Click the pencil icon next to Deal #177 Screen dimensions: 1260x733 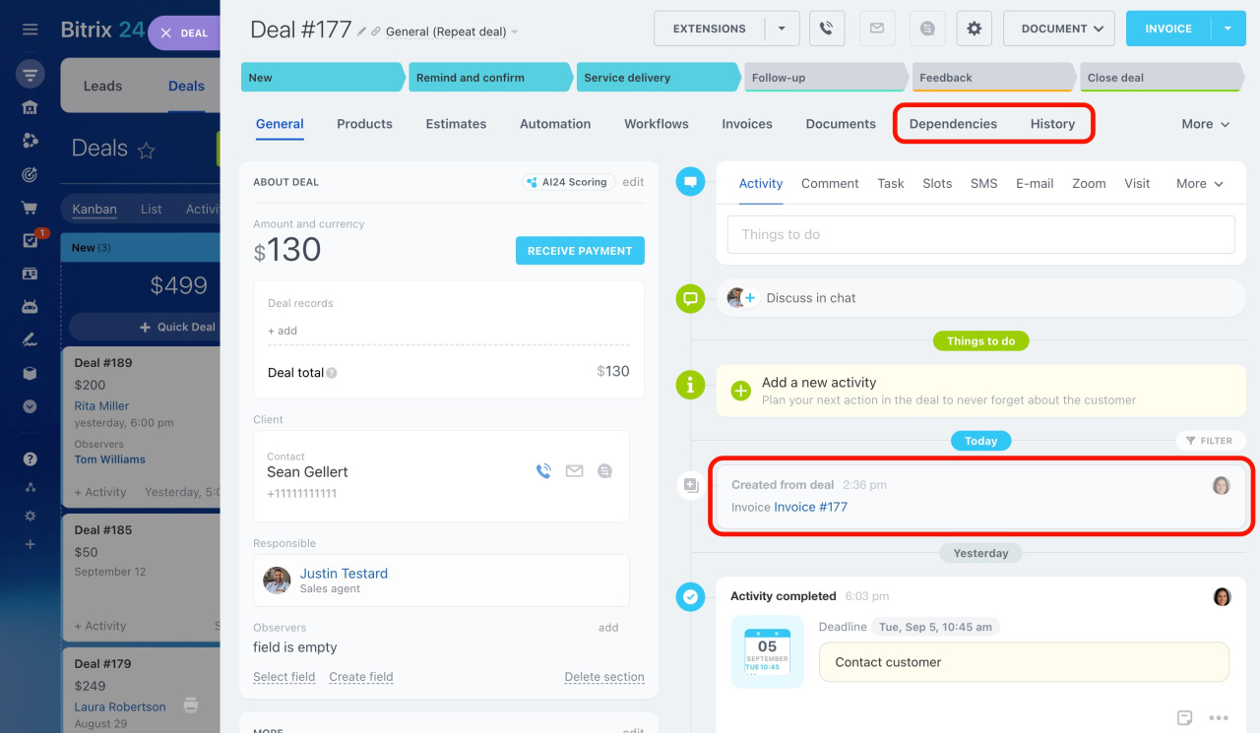(x=362, y=31)
